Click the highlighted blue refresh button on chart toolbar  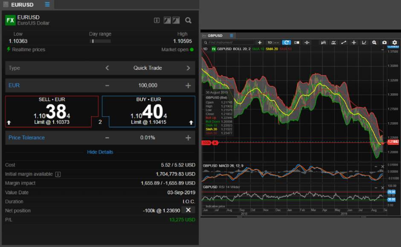(x=286, y=43)
